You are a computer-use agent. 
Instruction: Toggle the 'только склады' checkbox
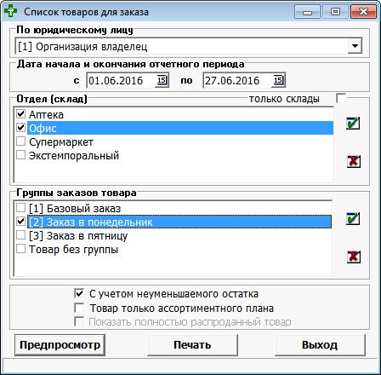[341, 99]
